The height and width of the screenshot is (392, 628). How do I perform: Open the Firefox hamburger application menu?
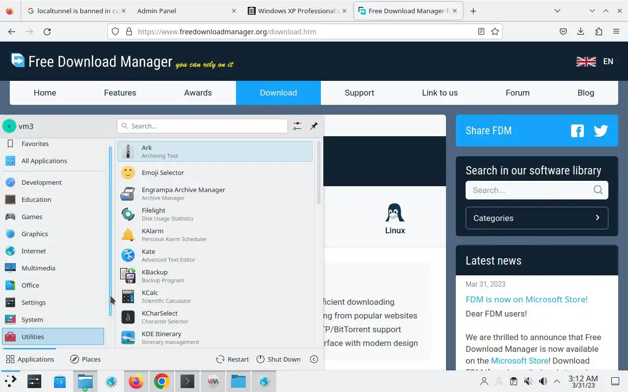pyautogui.click(x=616, y=31)
